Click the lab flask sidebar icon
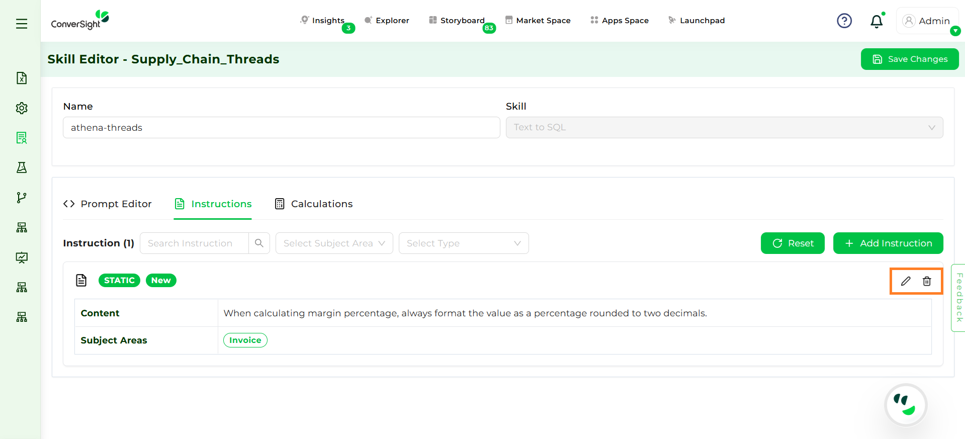 point(22,167)
